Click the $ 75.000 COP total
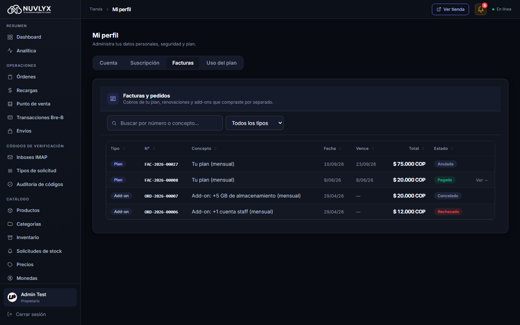Screen dimensions: 520x325 409,164
